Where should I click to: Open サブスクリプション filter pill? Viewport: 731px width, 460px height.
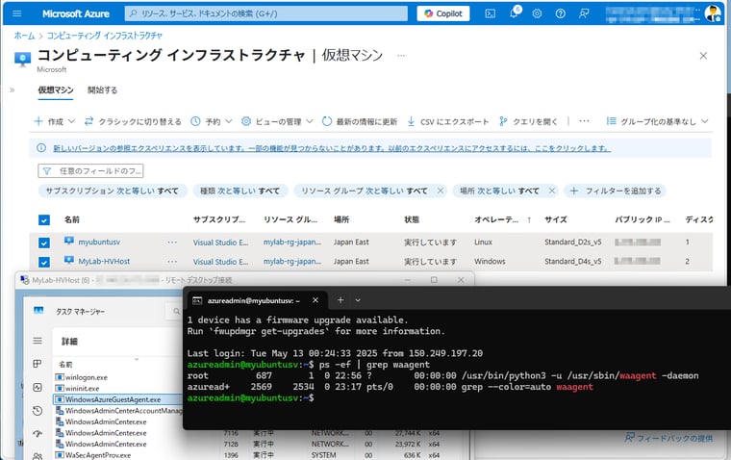[113, 191]
